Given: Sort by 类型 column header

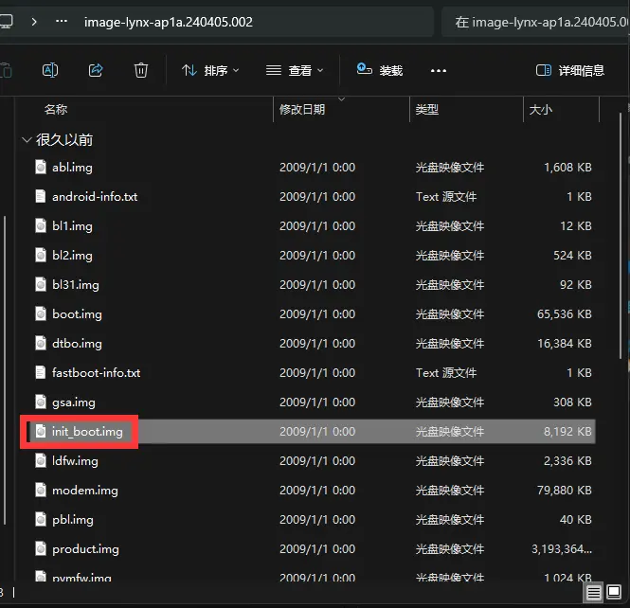Looking at the screenshot, I should pos(426,109).
